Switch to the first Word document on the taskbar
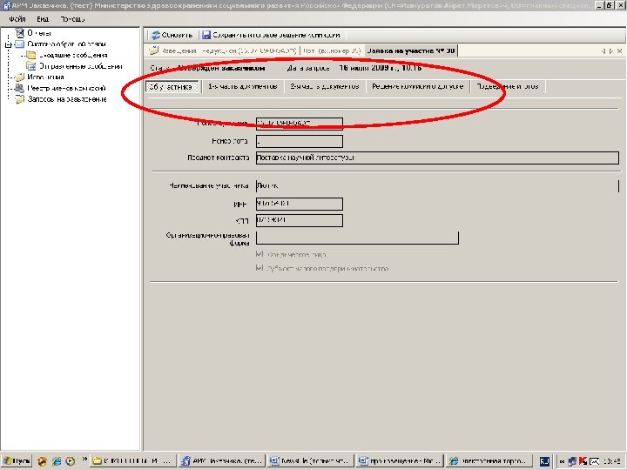 point(311,461)
